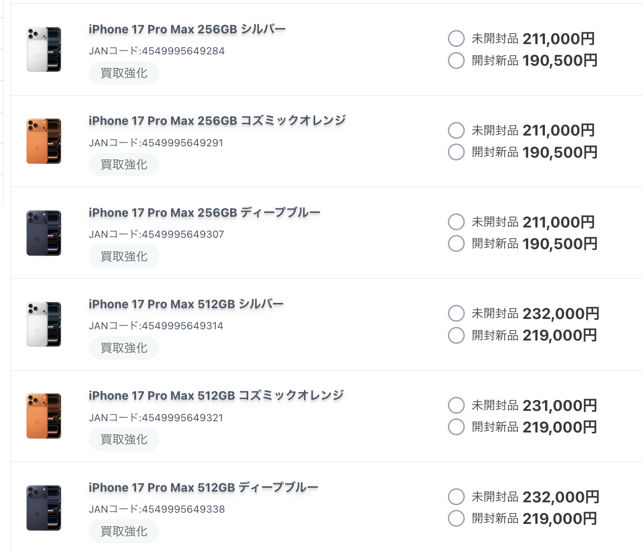Click JAN code 4549995649307 text
This screenshot has width=643, height=553.
(x=156, y=234)
